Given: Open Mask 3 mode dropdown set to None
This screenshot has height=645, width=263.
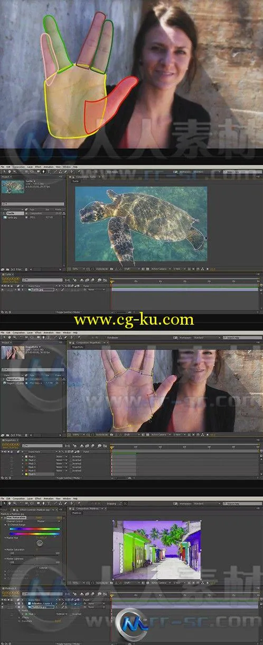Looking at the screenshot, I should [61, 463].
